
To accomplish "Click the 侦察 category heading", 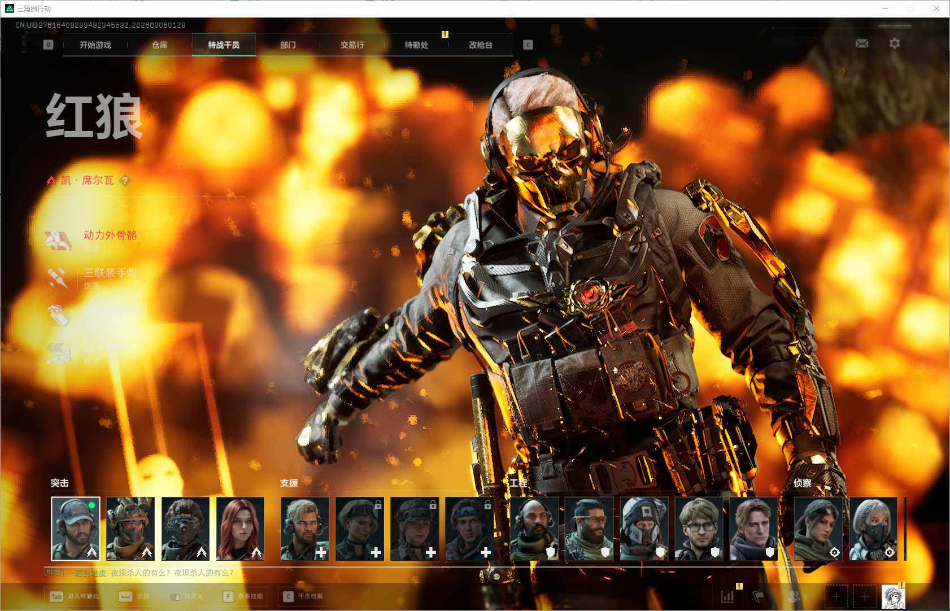I will tap(803, 483).
